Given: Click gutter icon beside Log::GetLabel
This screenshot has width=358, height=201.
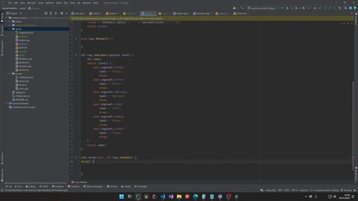Looking at the screenshot, I should click(x=76, y=55).
